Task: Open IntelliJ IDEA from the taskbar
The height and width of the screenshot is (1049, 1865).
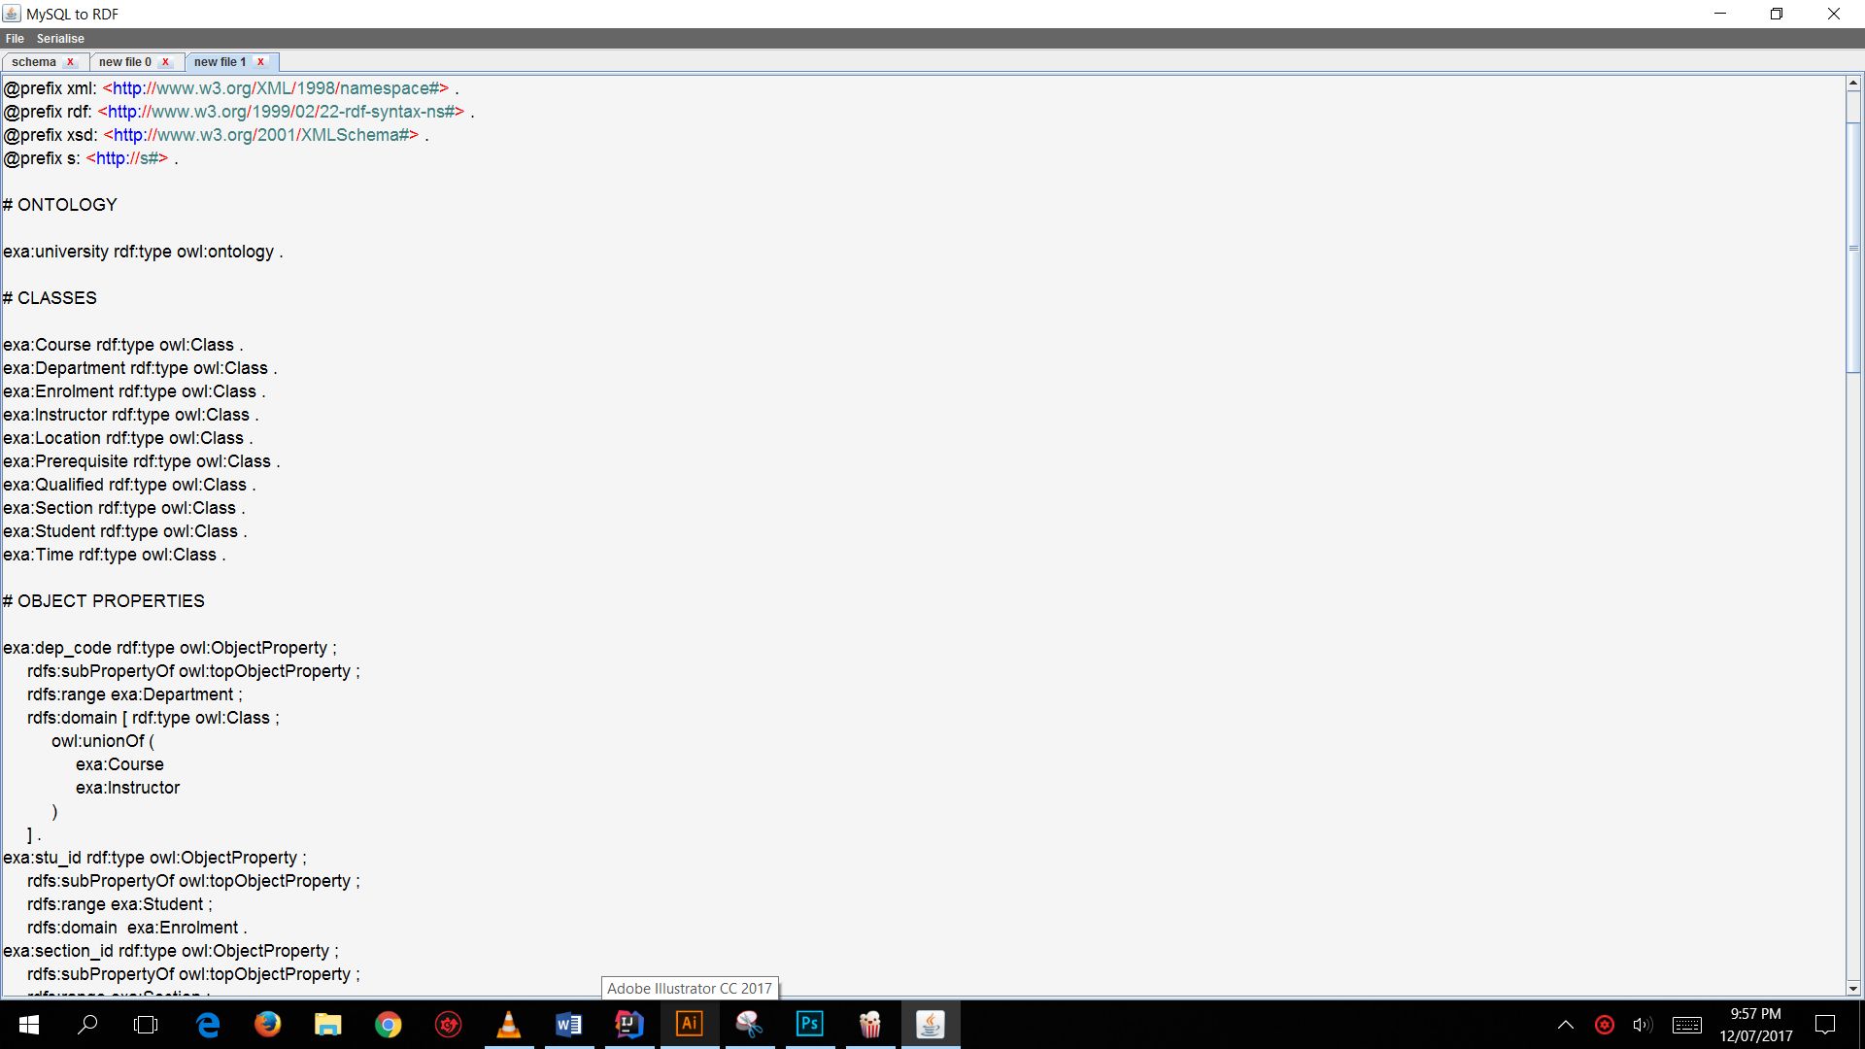Action: (628, 1024)
